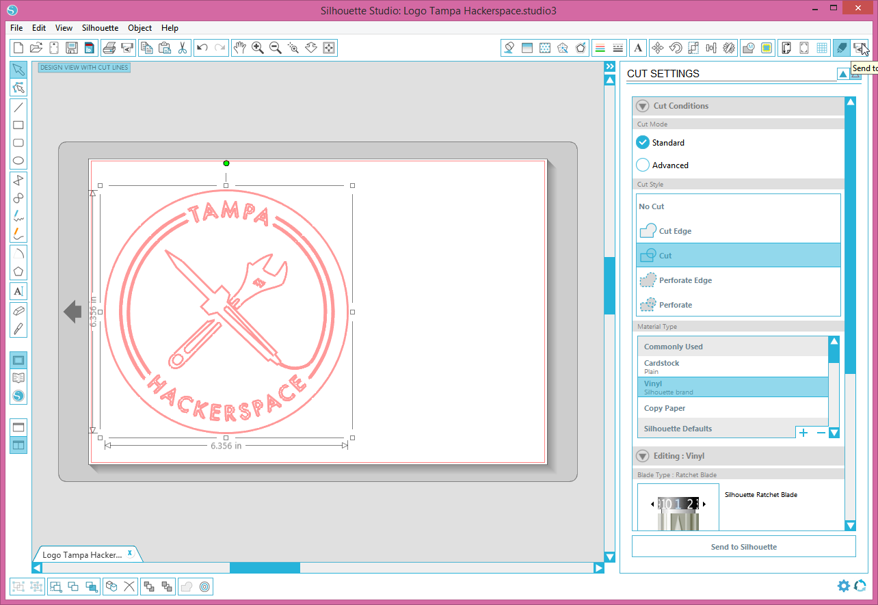
Task: Open the Silhouette menu
Action: pyautogui.click(x=100, y=28)
